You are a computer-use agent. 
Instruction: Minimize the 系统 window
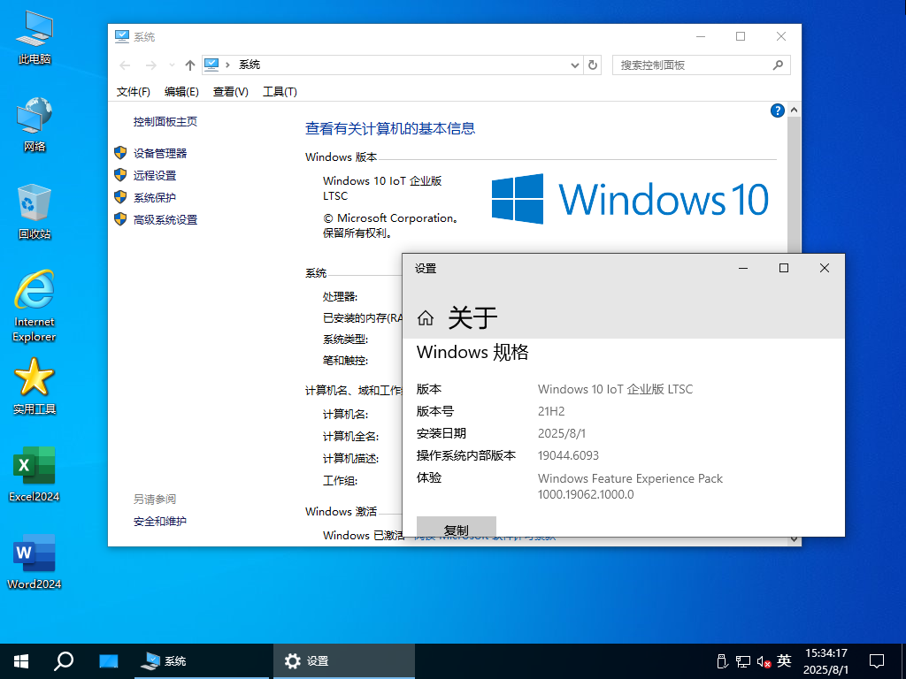(x=701, y=36)
